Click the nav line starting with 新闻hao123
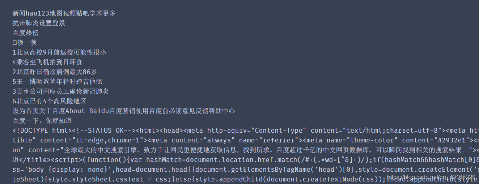Screen dimensions: 479x184 [64, 13]
